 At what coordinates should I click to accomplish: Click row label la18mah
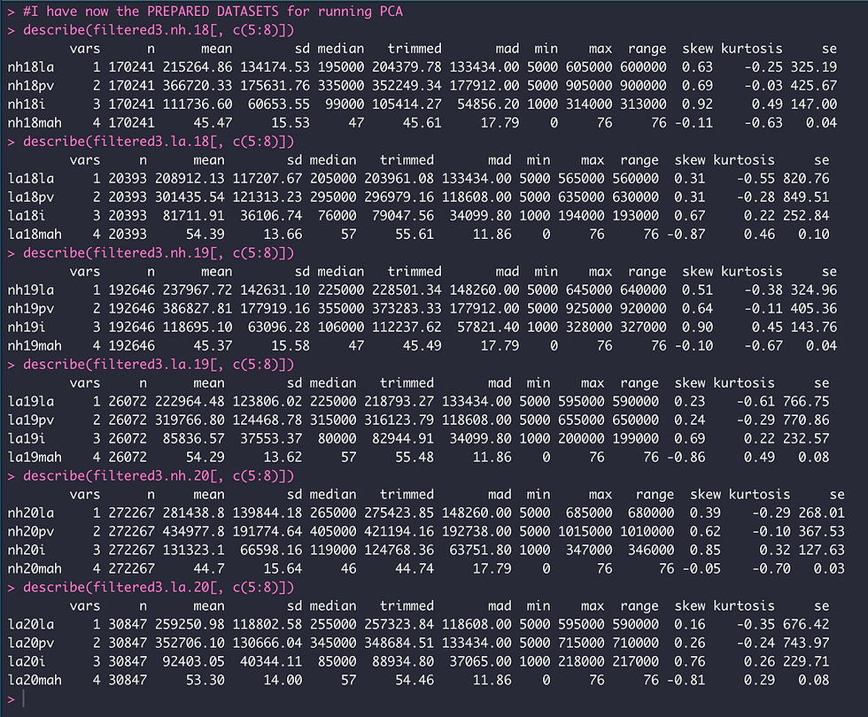(x=35, y=235)
